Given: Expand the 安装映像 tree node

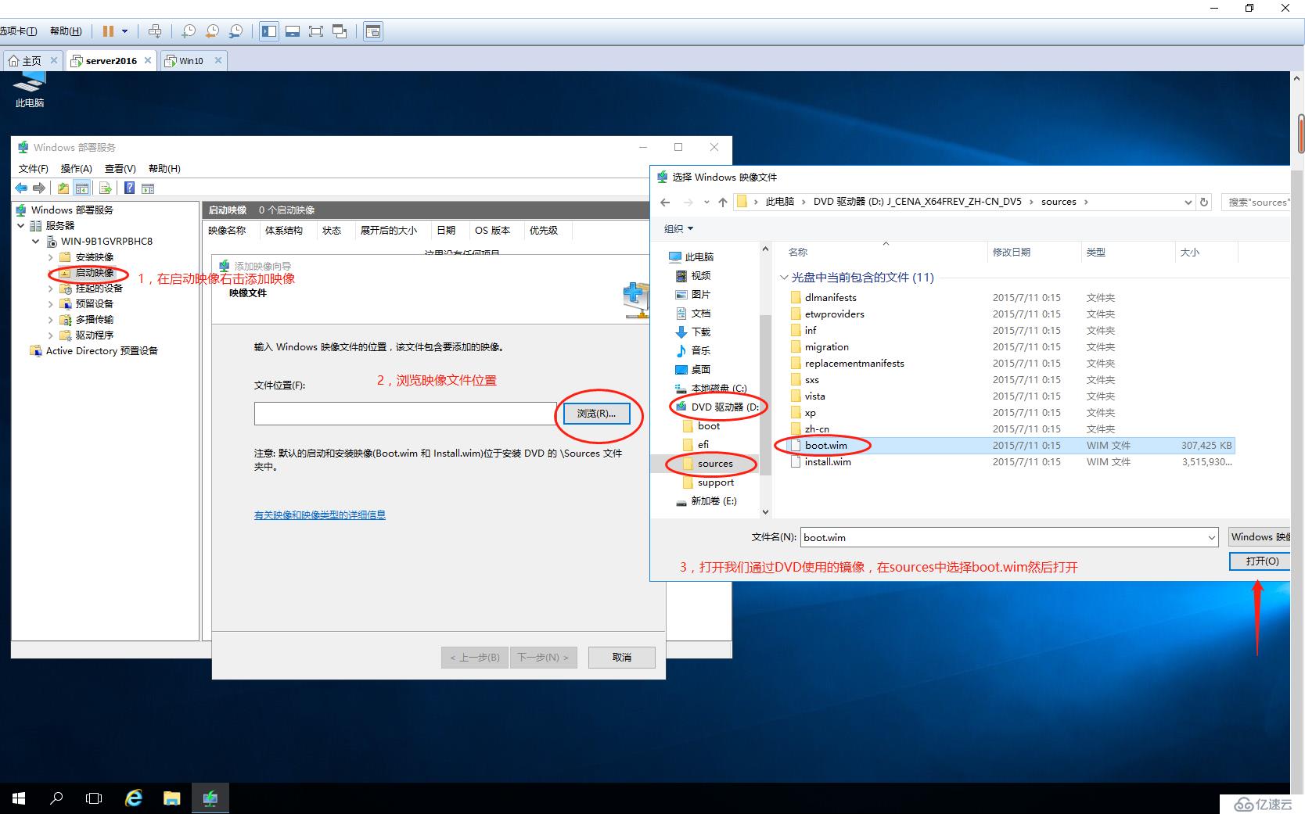Looking at the screenshot, I should (51, 256).
